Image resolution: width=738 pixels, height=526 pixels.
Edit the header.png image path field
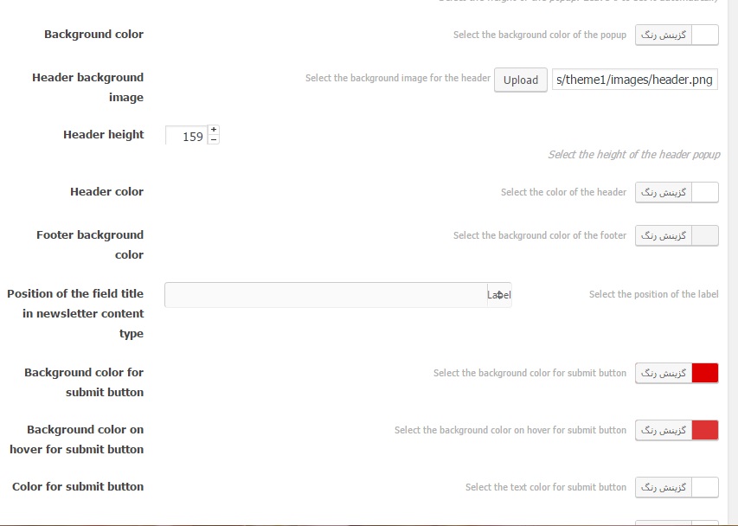coord(634,80)
